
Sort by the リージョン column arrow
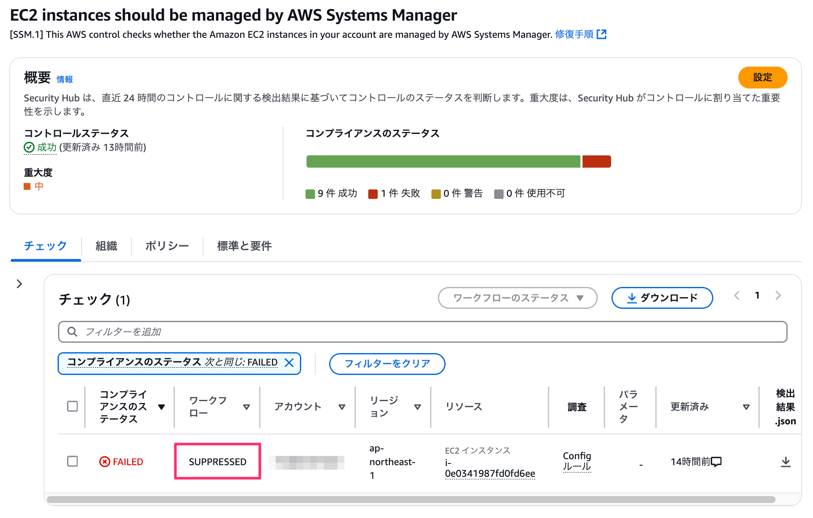click(418, 407)
